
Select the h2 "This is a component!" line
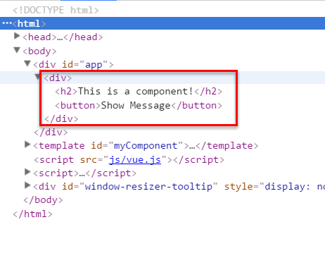[x=139, y=92]
